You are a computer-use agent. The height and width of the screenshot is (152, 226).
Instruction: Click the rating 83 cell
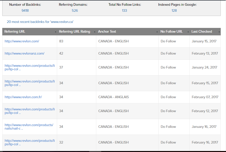[61, 41]
